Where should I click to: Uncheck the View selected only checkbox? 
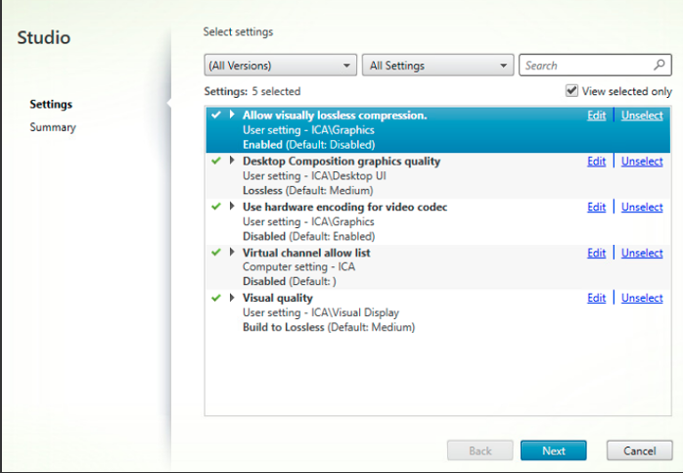(x=571, y=91)
